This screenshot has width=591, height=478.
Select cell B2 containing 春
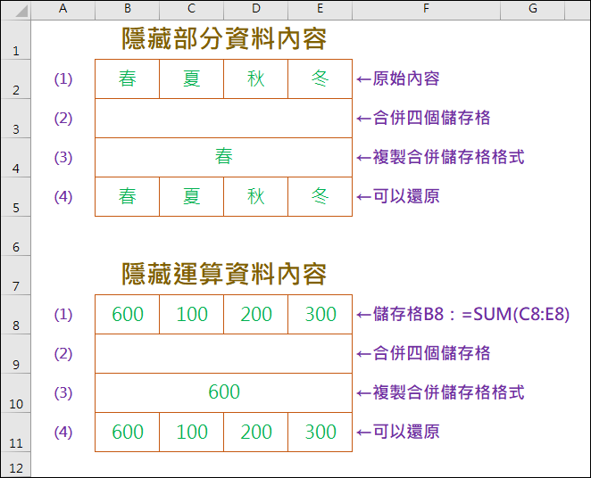[x=128, y=79]
